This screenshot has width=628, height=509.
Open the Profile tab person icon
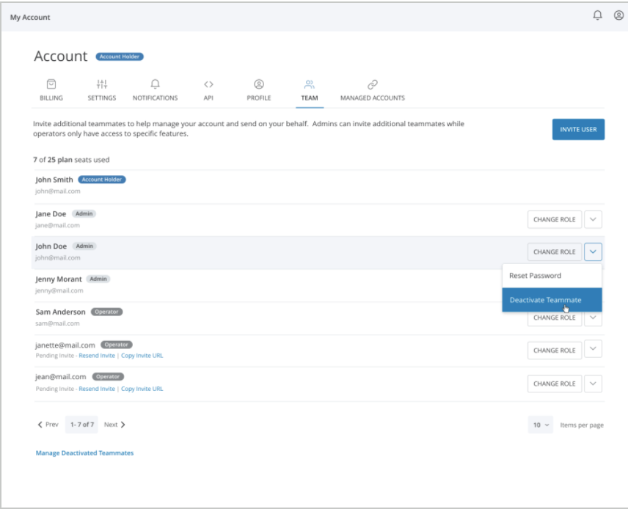(258, 84)
